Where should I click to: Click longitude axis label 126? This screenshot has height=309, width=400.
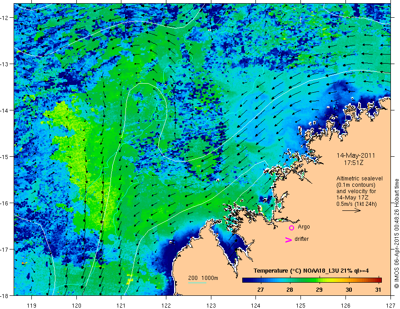tap(345, 305)
